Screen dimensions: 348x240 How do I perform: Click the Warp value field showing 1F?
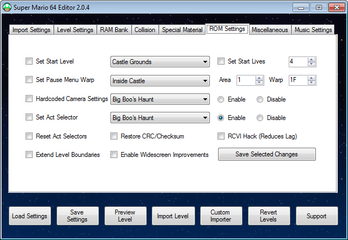[297, 80]
